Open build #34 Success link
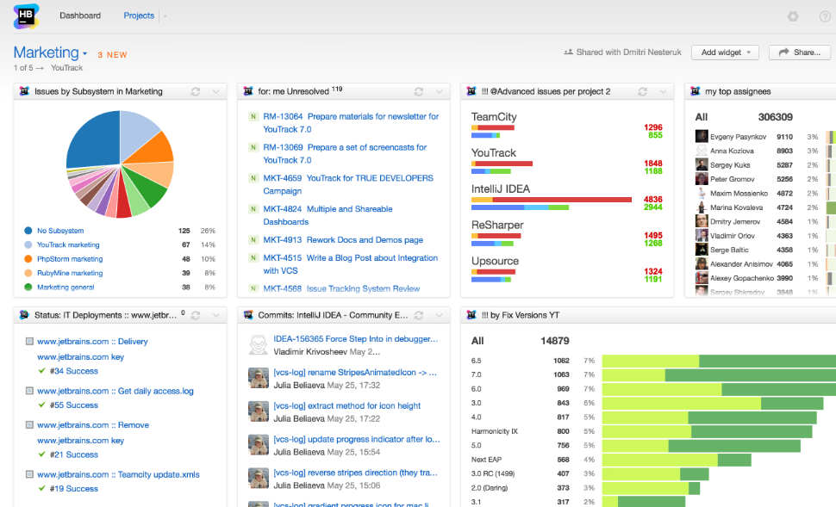836x507 pixels. [74, 371]
